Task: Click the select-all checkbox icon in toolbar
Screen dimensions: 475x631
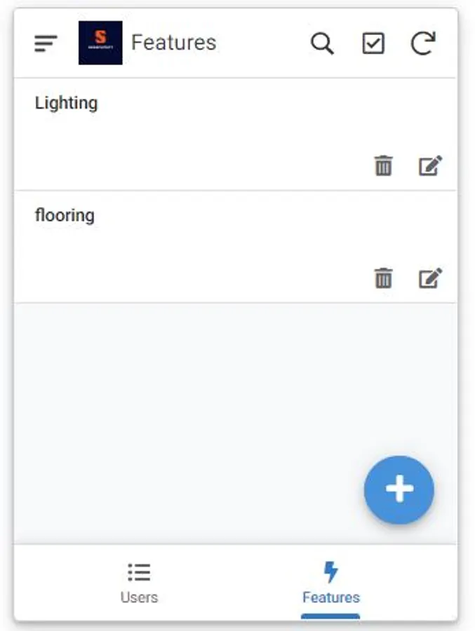Action: point(374,43)
